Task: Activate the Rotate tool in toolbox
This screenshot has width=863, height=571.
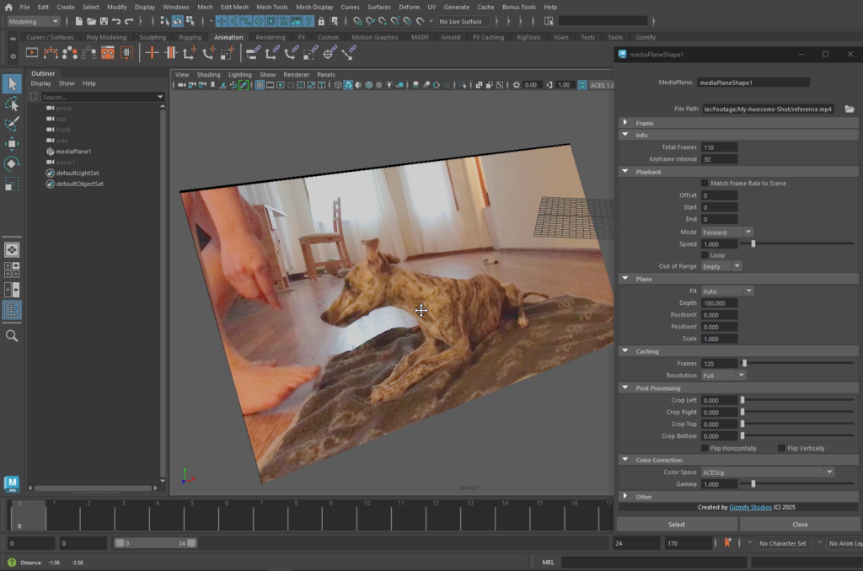Action: (x=12, y=163)
